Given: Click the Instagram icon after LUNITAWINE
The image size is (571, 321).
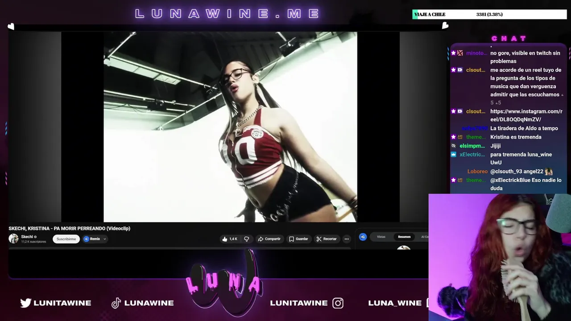Looking at the screenshot, I should (338, 303).
